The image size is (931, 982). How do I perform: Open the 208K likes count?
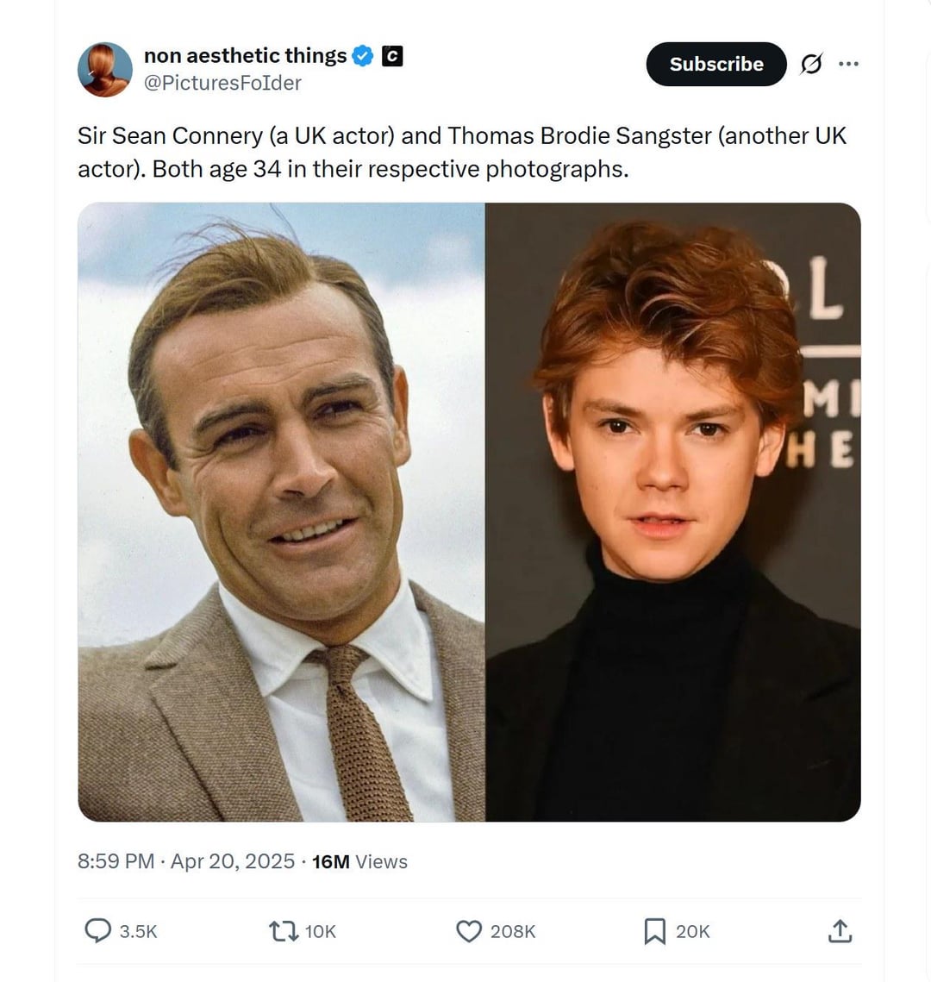pyautogui.click(x=513, y=932)
